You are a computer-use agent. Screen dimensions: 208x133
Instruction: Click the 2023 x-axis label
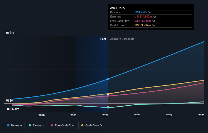pyautogui.click(x=137, y=115)
